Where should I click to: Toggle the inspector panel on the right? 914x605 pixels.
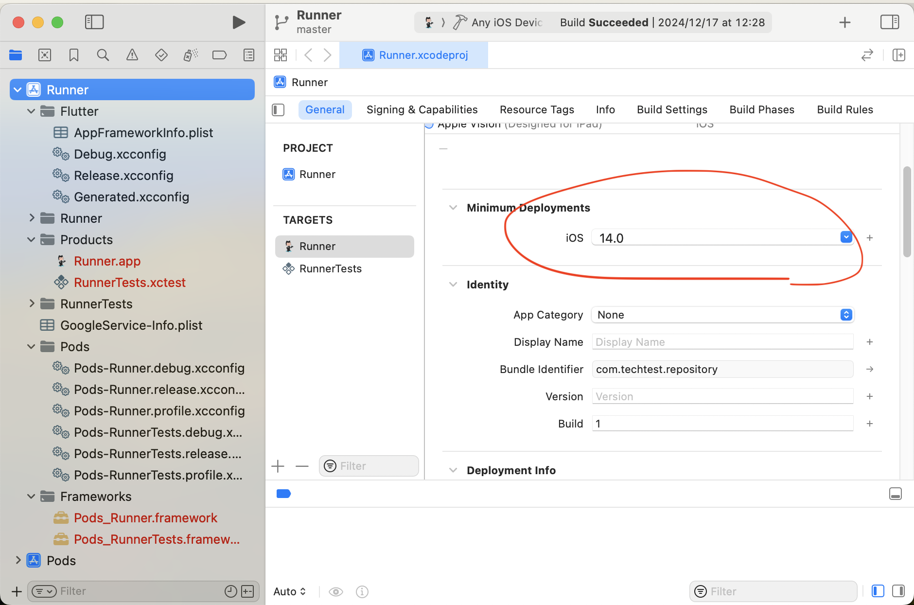(890, 22)
